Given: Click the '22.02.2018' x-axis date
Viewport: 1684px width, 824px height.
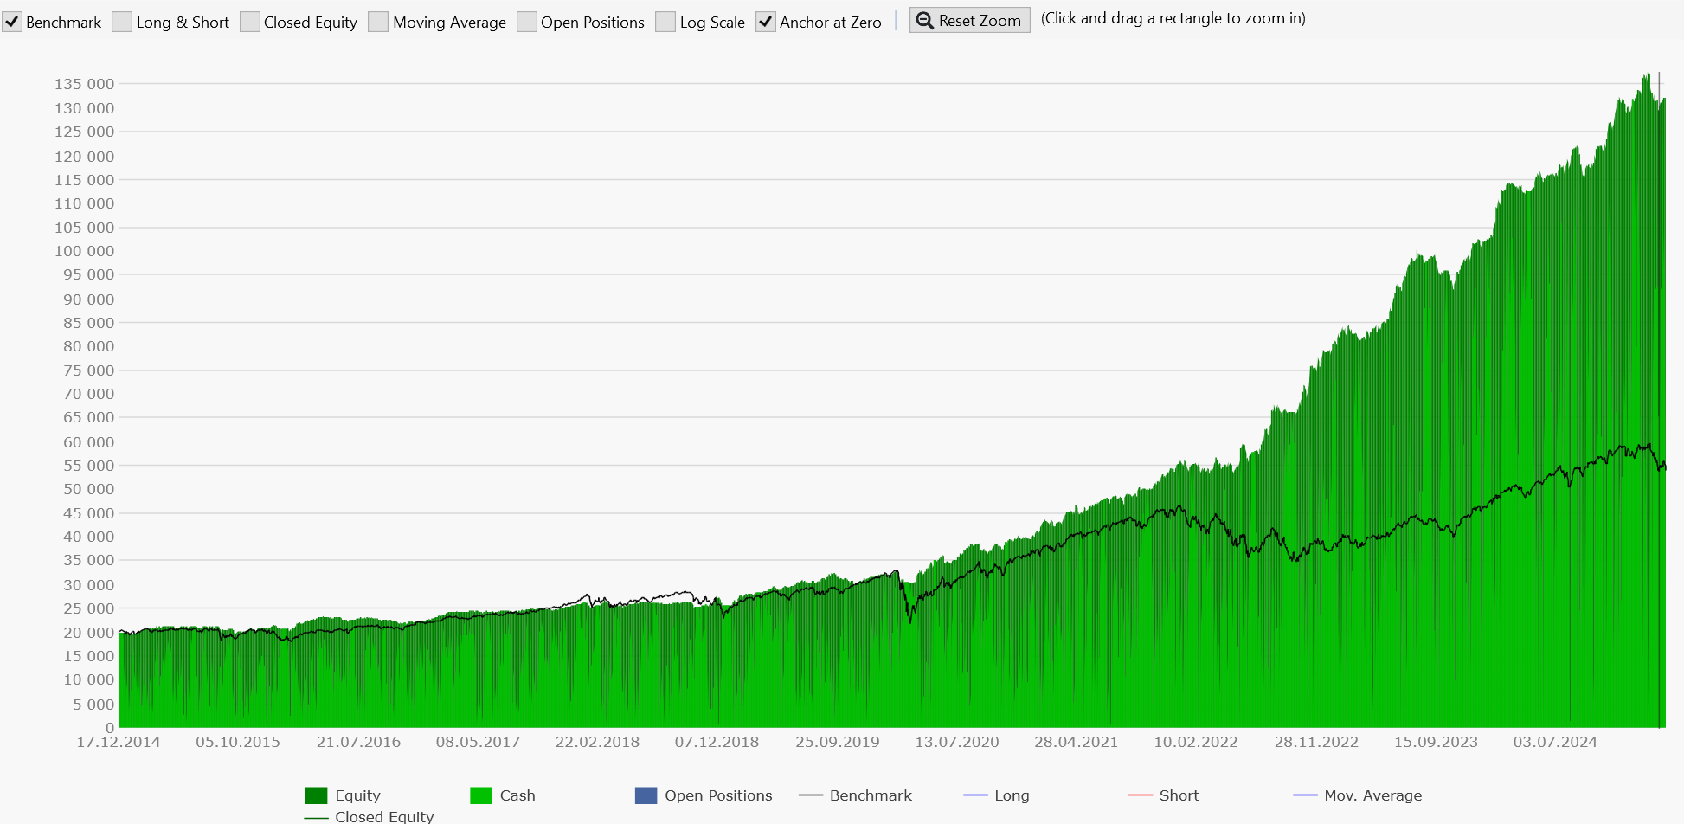Looking at the screenshot, I should click(597, 742).
